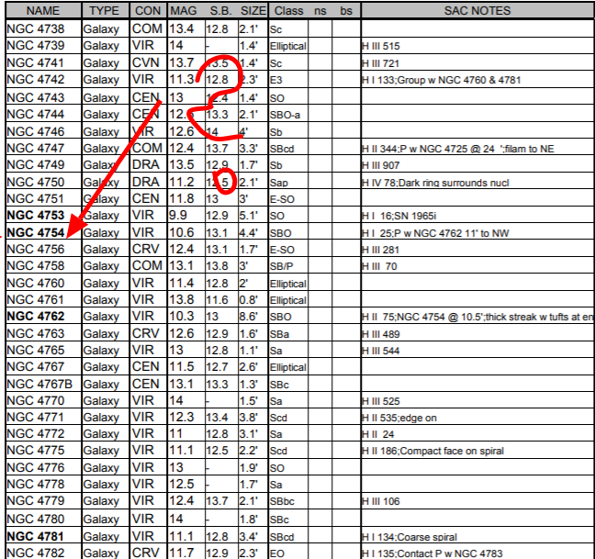Click the note 'H III 907'
Viewport: 595px width, 559px height.
(381, 165)
